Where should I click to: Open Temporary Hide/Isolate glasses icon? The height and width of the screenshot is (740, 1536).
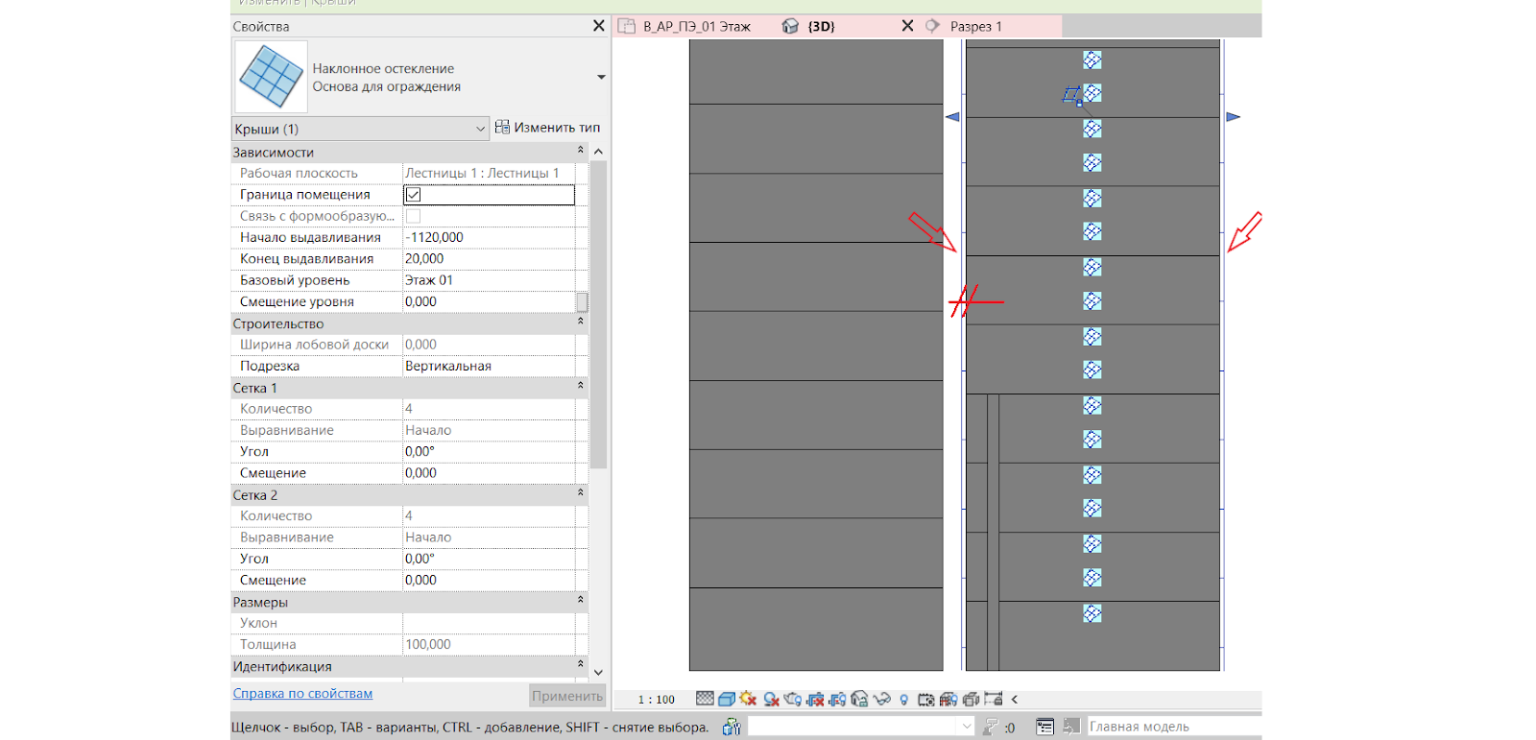pyautogui.click(x=881, y=700)
